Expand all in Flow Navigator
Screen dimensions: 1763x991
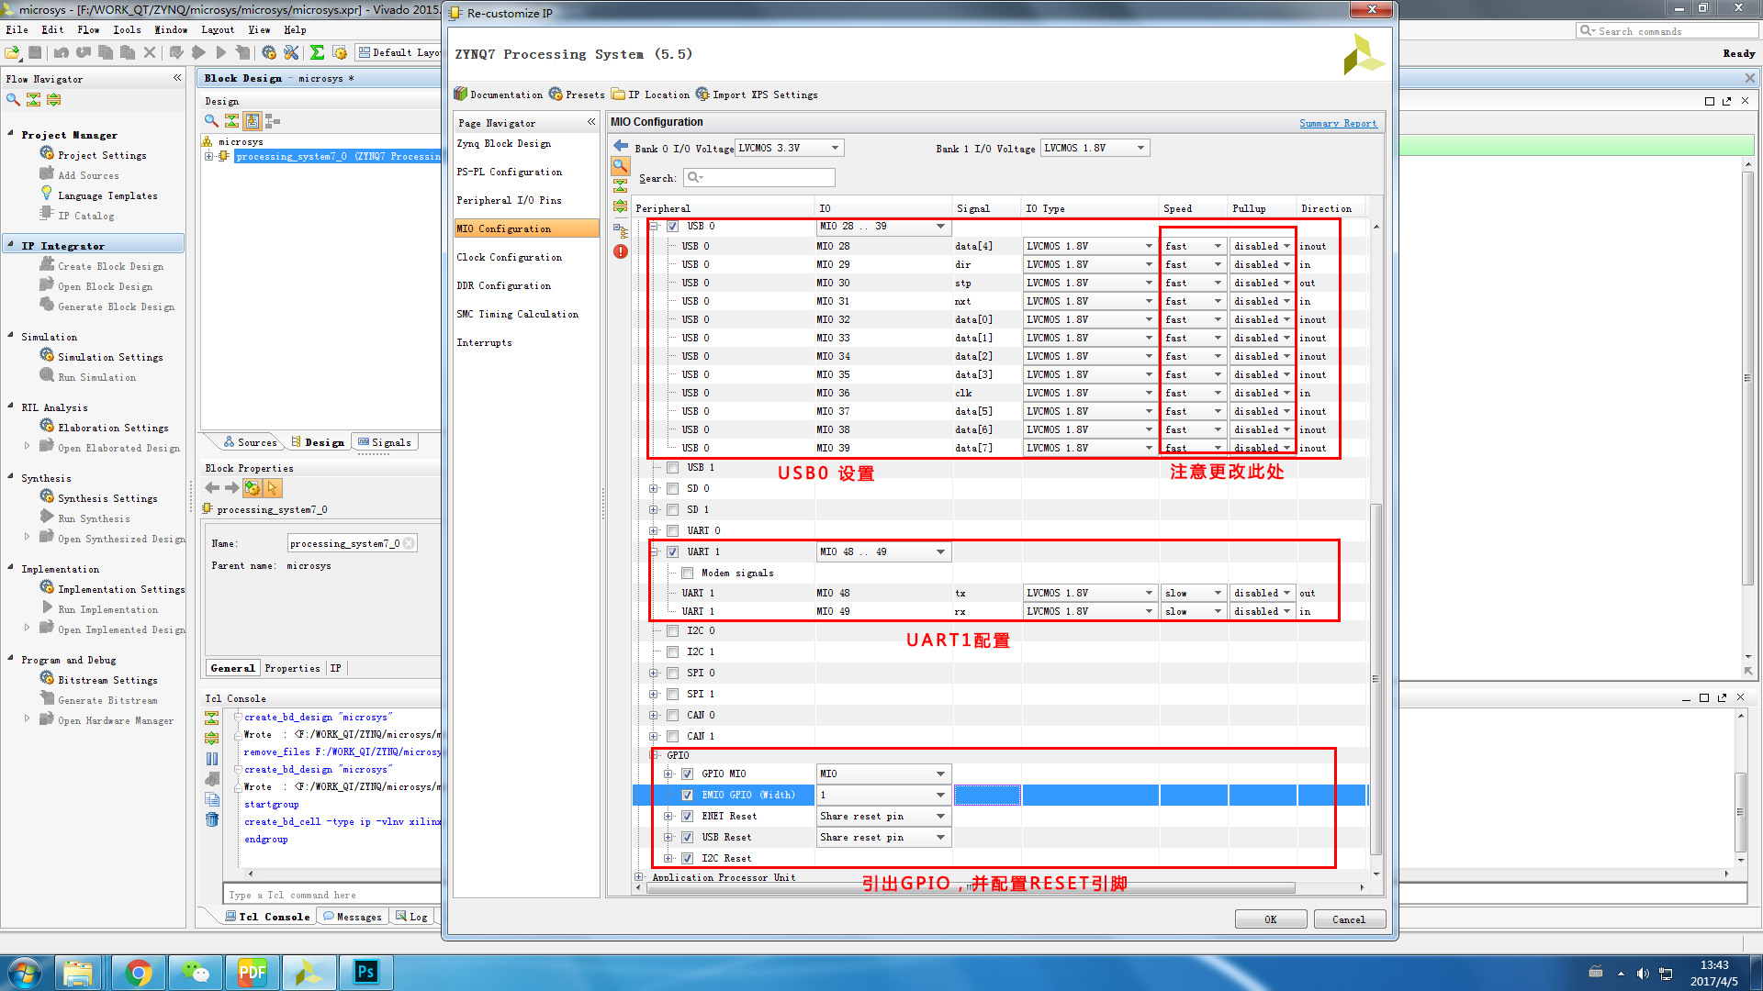click(x=53, y=99)
